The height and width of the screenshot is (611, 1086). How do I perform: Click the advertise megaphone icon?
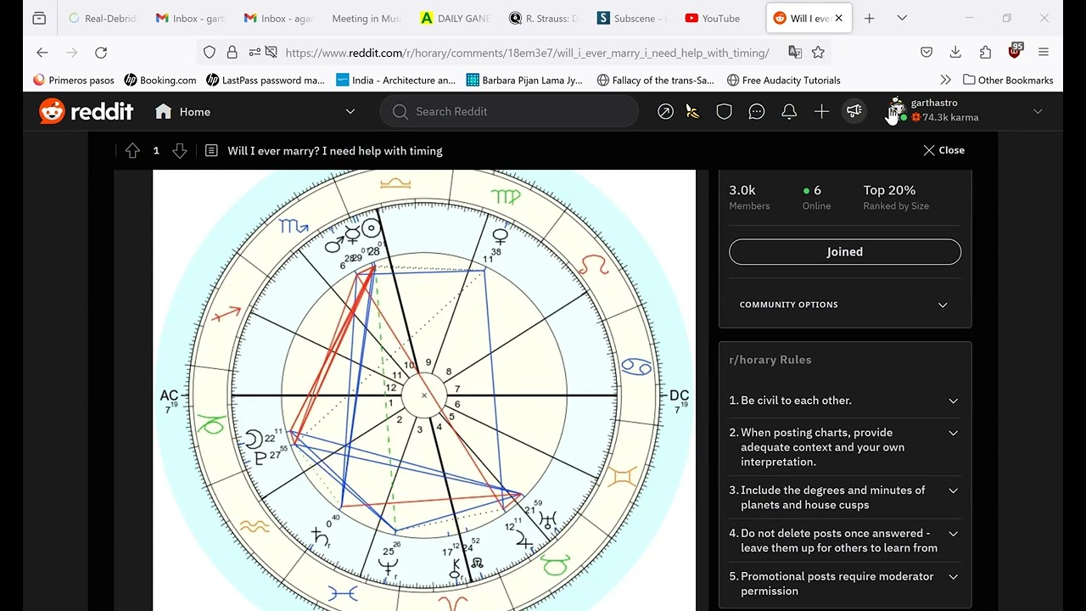(x=854, y=111)
